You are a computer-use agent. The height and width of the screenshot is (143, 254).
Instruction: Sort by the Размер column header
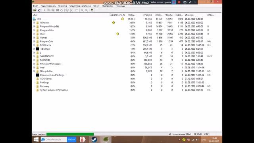click(147, 15)
